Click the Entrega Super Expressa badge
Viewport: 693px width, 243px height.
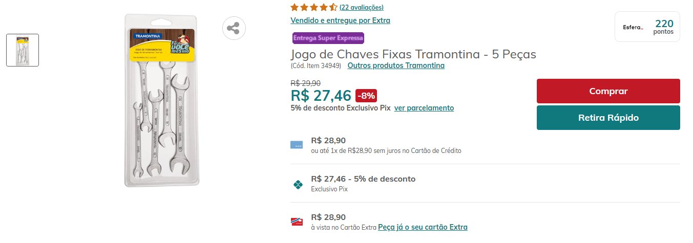coord(328,38)
